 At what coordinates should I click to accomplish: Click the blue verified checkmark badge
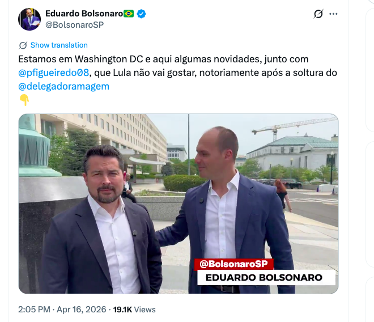tap(141, 14)
